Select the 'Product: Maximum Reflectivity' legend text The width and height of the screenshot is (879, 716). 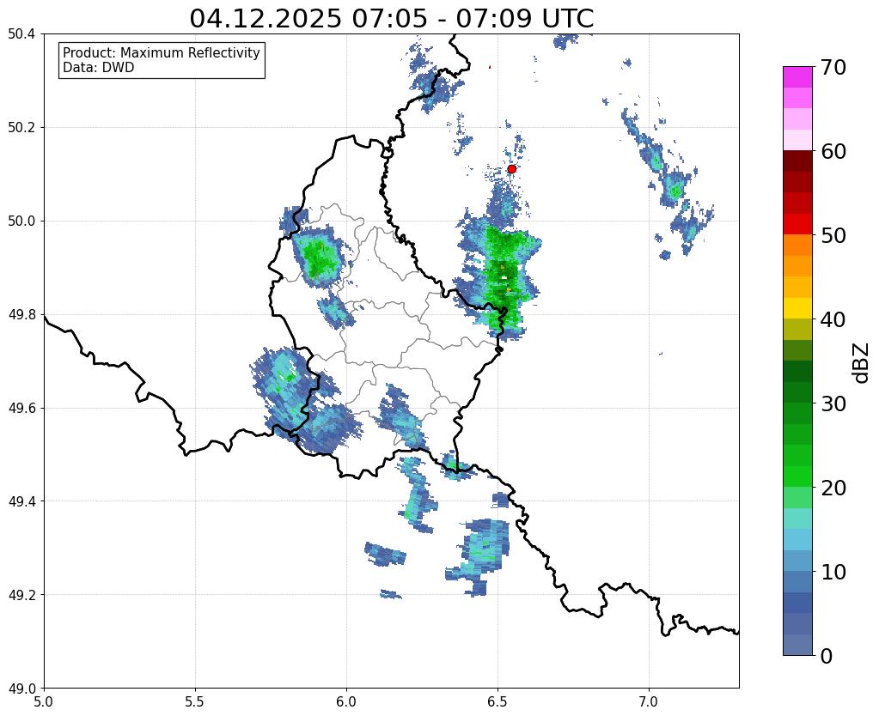point(162,52)
